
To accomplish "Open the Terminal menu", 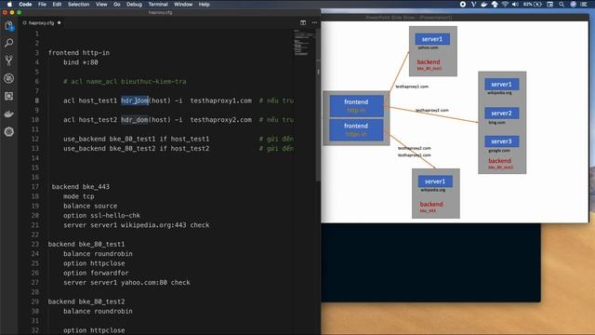I will [x=158, y=4].
